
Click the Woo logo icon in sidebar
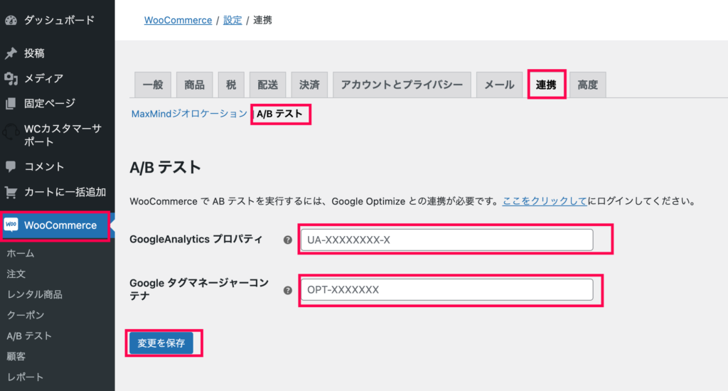(x=11, y=225)
